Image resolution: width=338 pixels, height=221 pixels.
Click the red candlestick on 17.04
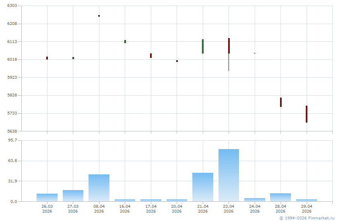151,55
